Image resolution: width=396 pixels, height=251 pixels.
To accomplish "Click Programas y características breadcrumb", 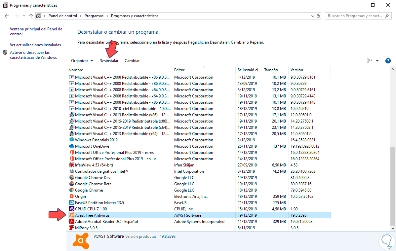I will click(x=135, y=16).
